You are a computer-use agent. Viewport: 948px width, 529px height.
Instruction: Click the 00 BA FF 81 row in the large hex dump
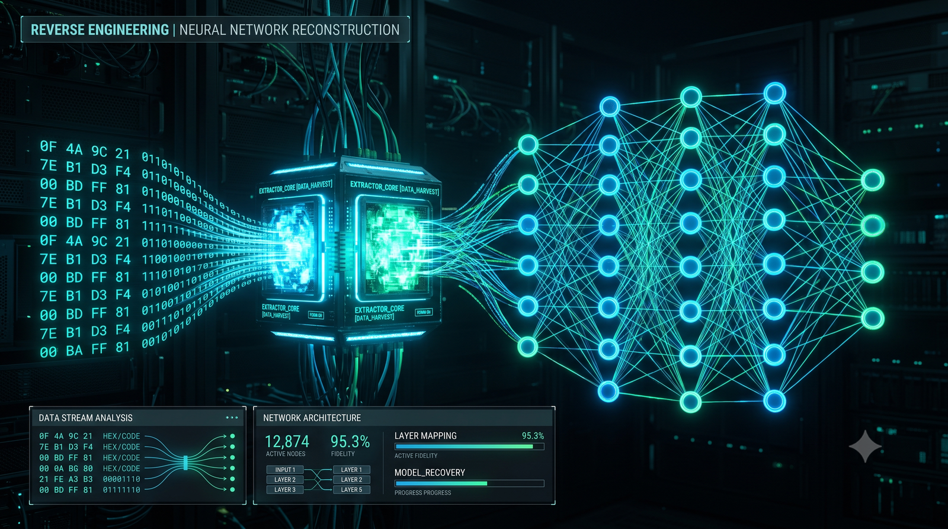point(85,350)
